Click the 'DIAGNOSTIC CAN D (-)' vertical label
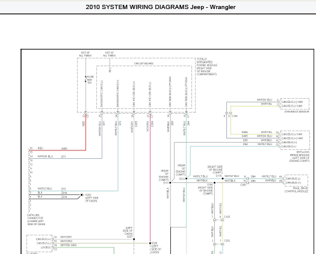Image resolution: width=316 pixels, height=254 pixels. (x=102, y=94)
